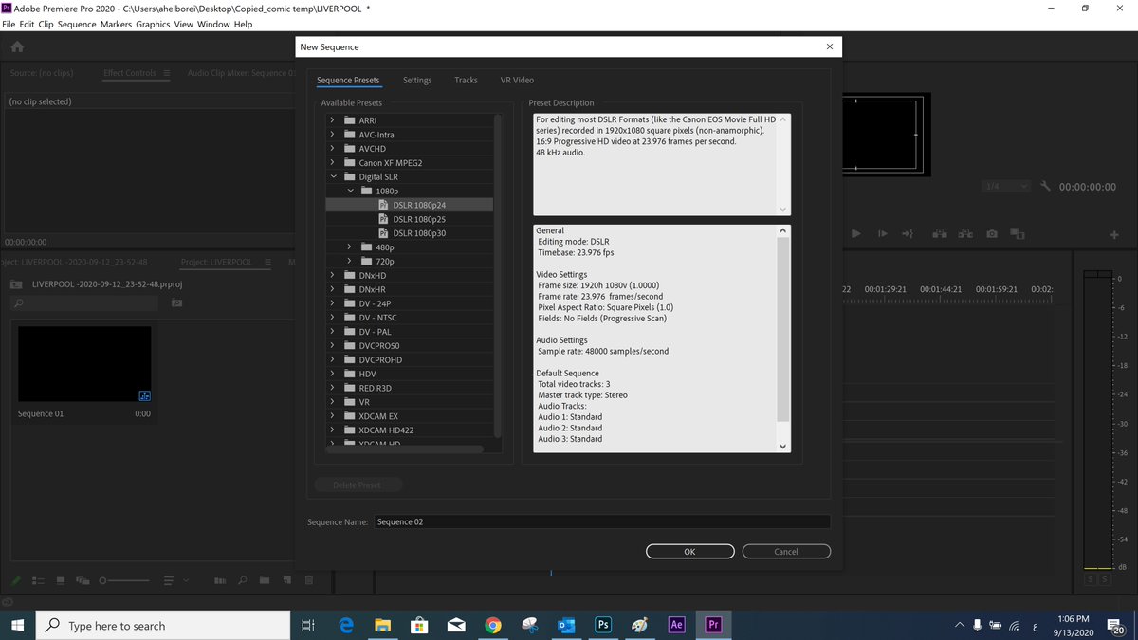Screen dimensions: 1138x640
Task: Play the Program Monitor
Action: pos(856,233)
